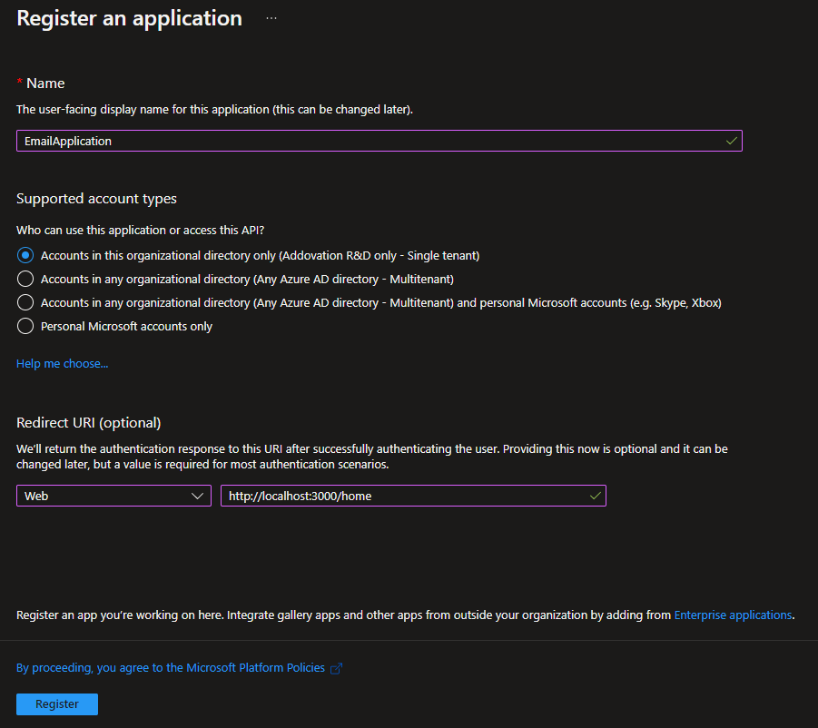This screenshot has width=818, height=728.
Task: Click the Register button
Action: (x=57, y=704)
